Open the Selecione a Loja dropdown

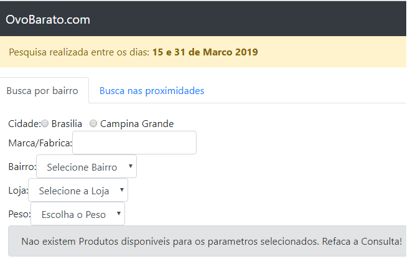(78, 190)
